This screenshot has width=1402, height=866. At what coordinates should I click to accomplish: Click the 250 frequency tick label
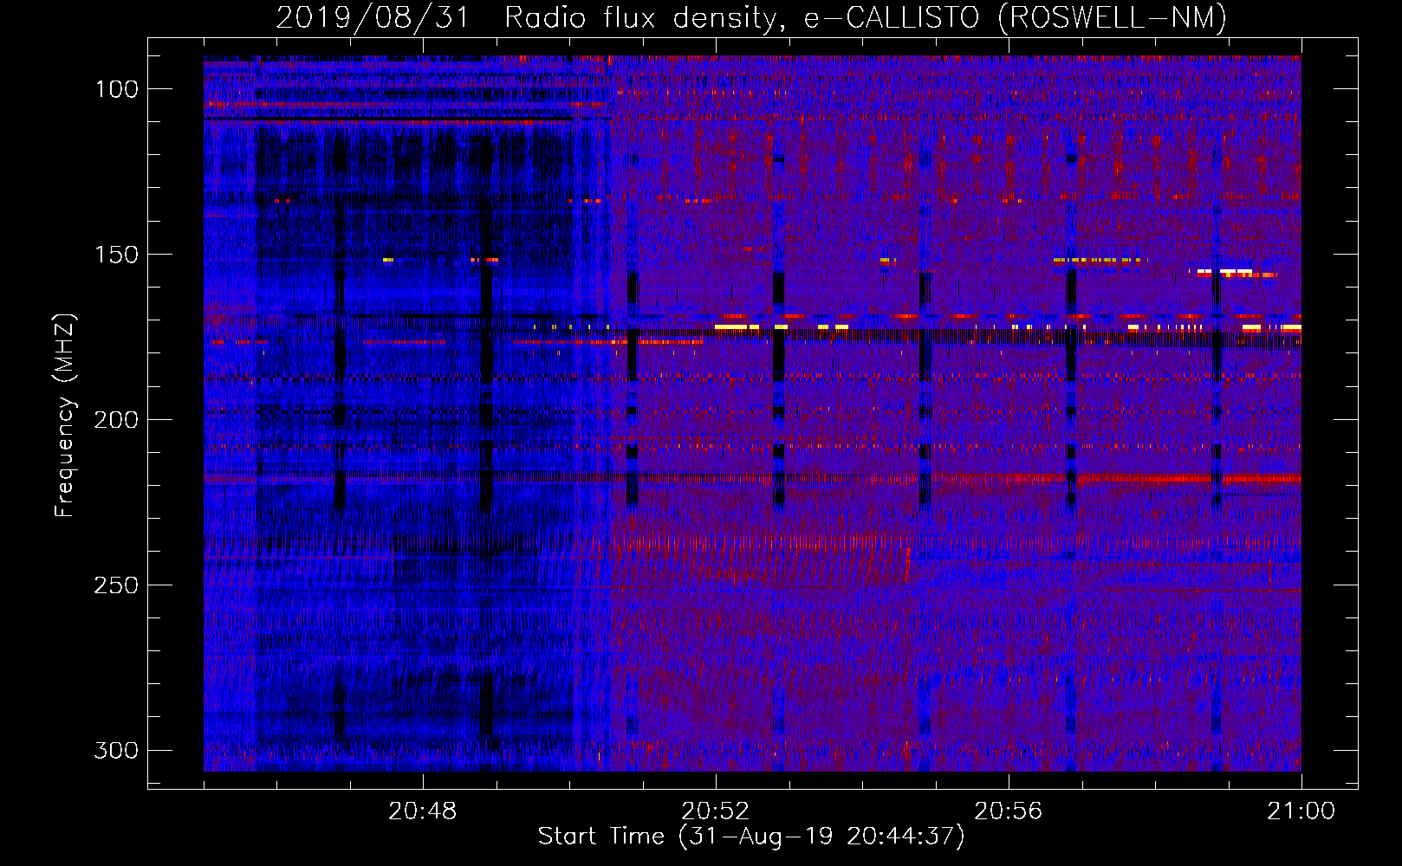coord(116,585)
